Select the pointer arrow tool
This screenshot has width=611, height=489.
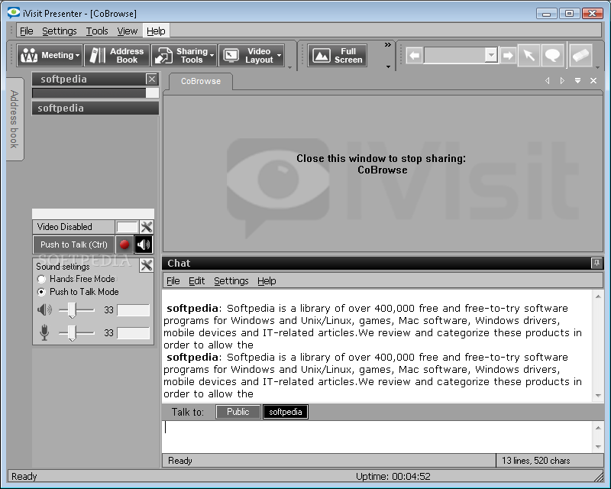tap(529, 55)
